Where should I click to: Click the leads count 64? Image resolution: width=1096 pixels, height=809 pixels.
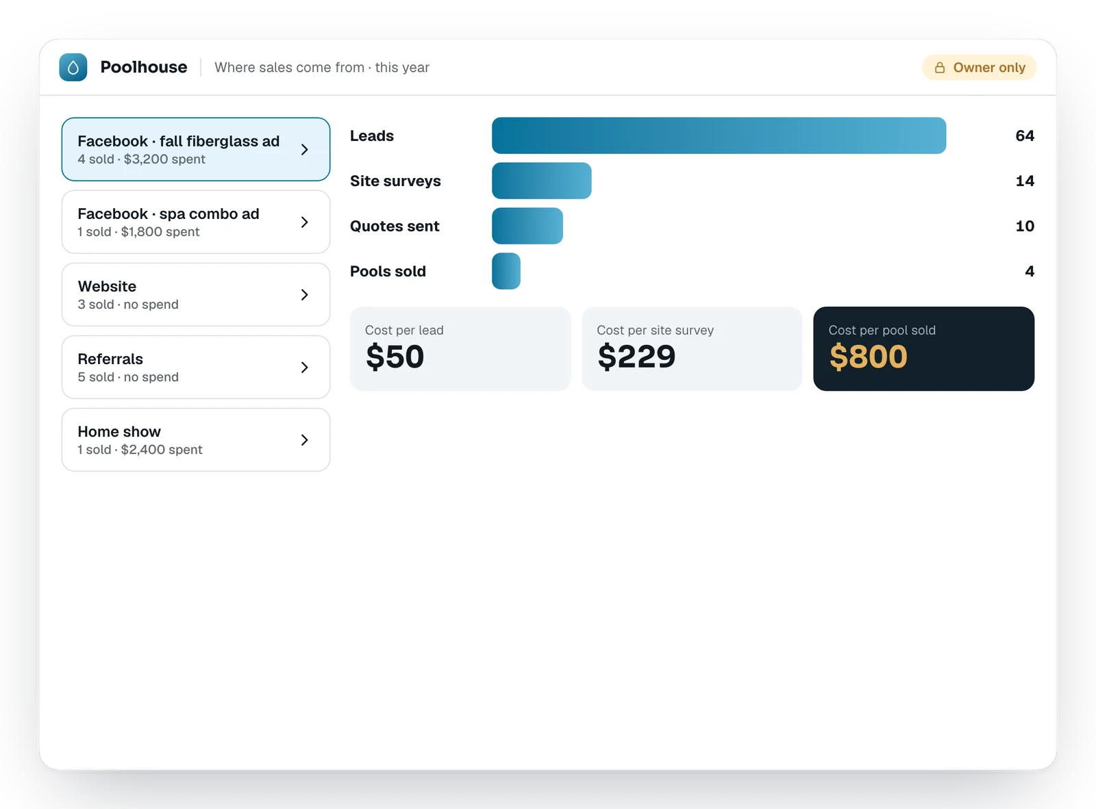[x=1025, y=136]
